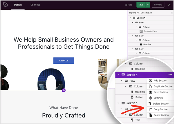174x124 pixels.
Task: Select the last Column in the upper tree
Action: click(x=146, y=53)
